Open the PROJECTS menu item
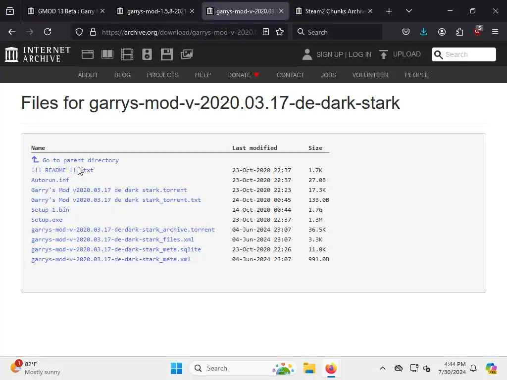The height and width of the screenshot is (380, 507). click(x=162, y=75)
